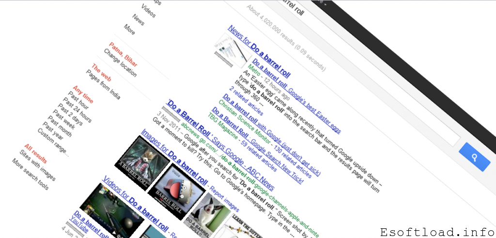The width and height of the screenshot is (496, 238).
Task: Open News for Do a barrel roll heading
Action: [259, 52]
